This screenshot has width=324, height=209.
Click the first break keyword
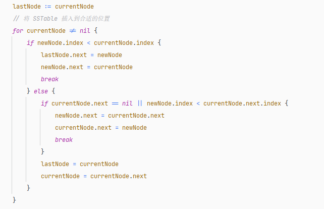49,79
